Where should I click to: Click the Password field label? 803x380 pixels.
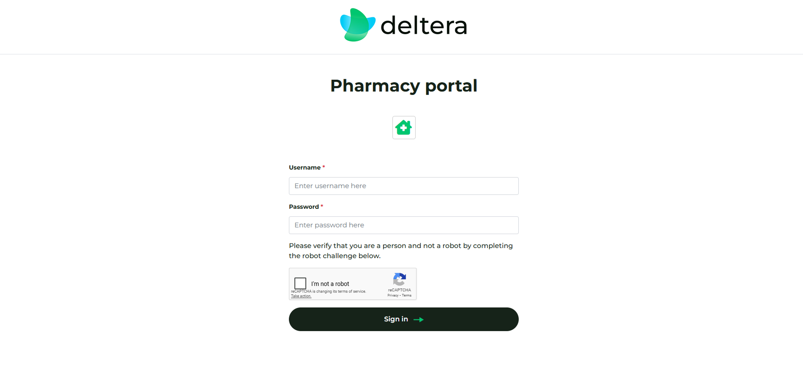pyautogui.click(x=304, y=207)
